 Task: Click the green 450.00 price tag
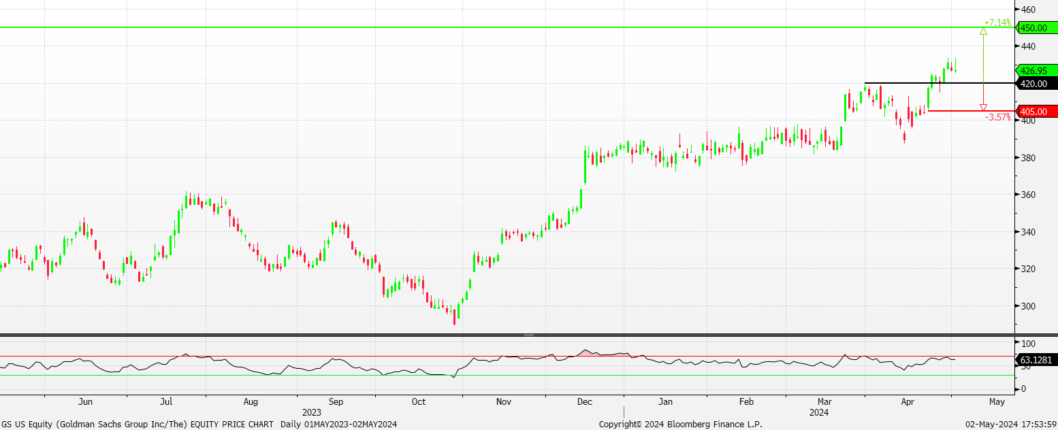(x=1036, y=28)
